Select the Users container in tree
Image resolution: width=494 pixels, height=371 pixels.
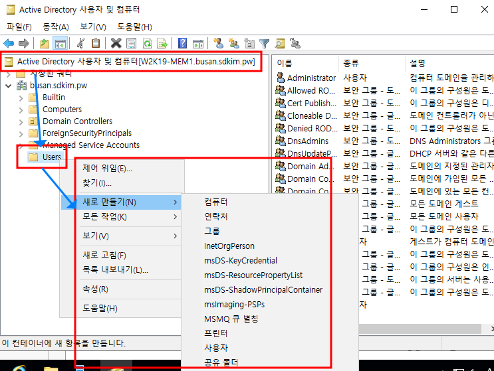[x=52, y=157]
